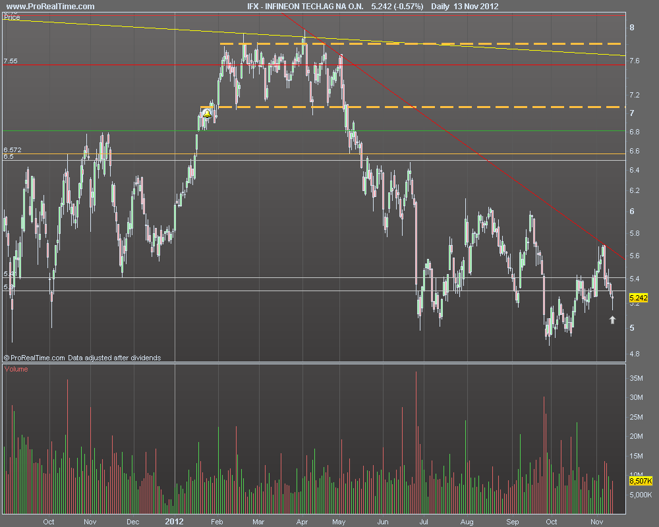Click the 4.8 price axis label

tap(634, 354)
